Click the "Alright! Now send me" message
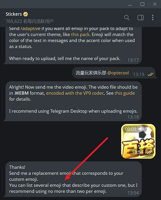This screenshot has width=161, height=200. tap(73, 101)
